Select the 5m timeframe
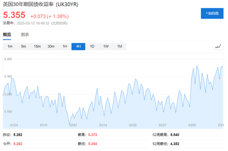This screenshot has height=151, width=228. [24, 46]
